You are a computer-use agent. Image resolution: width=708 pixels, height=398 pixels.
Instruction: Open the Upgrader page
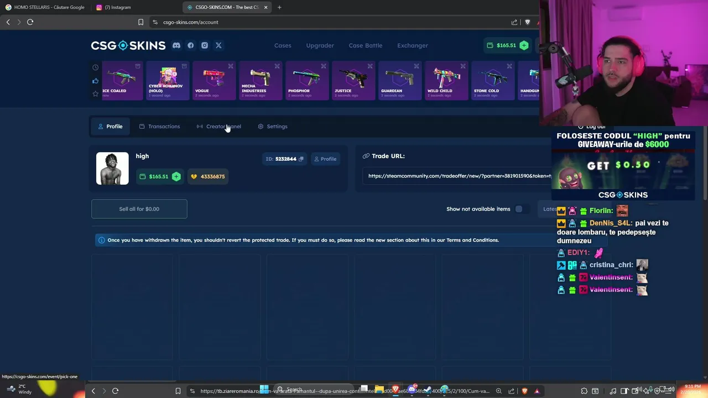tap(320, 45)
